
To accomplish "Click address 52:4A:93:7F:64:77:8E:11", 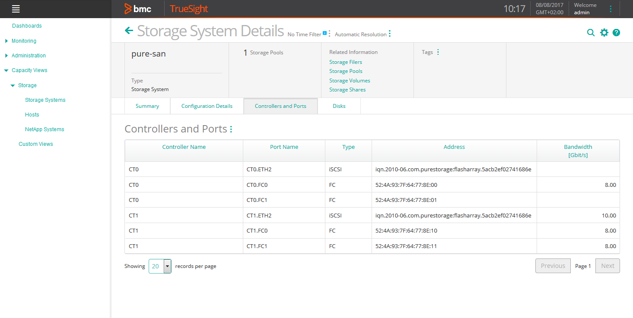I will coord(406,246).
